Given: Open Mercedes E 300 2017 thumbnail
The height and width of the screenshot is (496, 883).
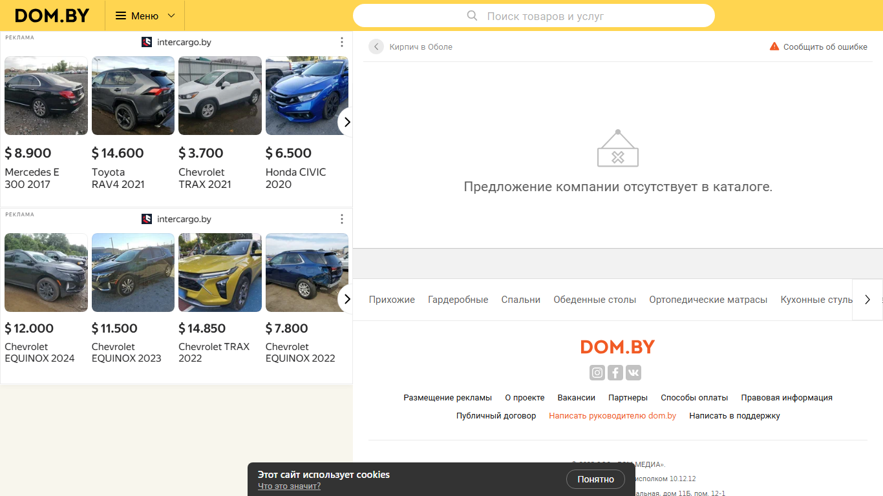Looking at the screenshot, I should (x=46, y=96).
